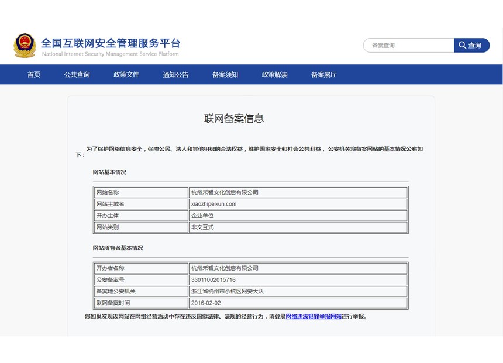Click the 全国互联网安全管理服务平台 site title
Image resolution: width=503 pixels, height=363 pixels.
[111, 43]
